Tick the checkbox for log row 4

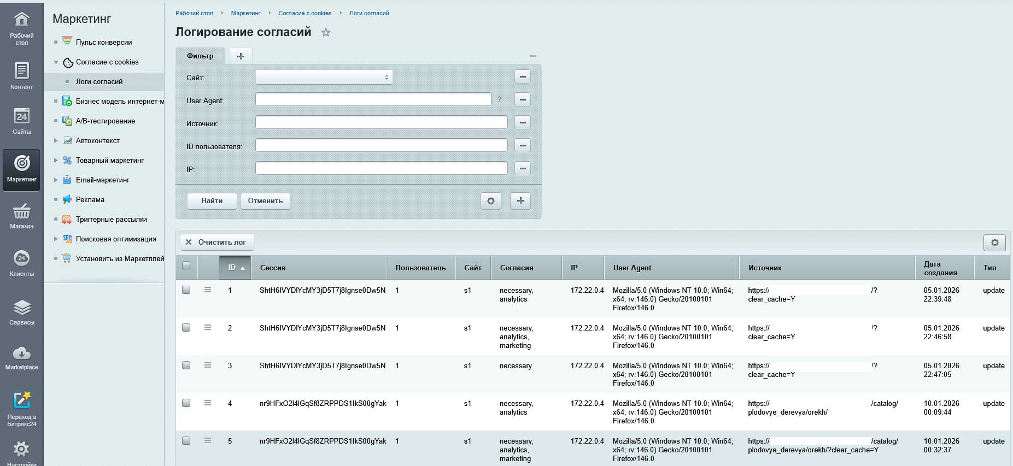pos(186,403)
